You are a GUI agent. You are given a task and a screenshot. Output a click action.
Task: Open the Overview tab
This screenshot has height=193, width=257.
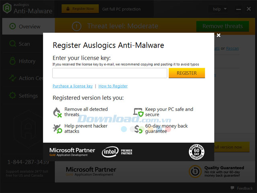click(x=29, y=26)
